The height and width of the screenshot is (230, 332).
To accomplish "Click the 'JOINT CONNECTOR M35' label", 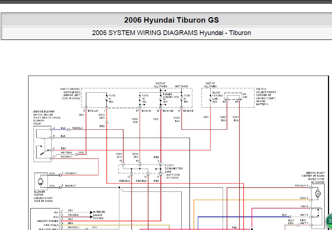I will coord(174,168).
